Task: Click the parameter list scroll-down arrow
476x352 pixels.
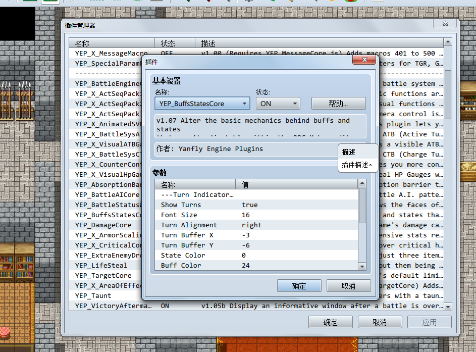Action: [362, 266]
